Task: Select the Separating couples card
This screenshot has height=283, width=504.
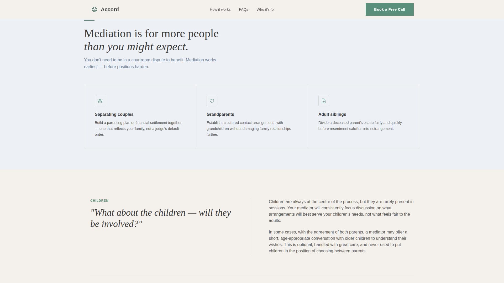Action: tap(140, 117)
